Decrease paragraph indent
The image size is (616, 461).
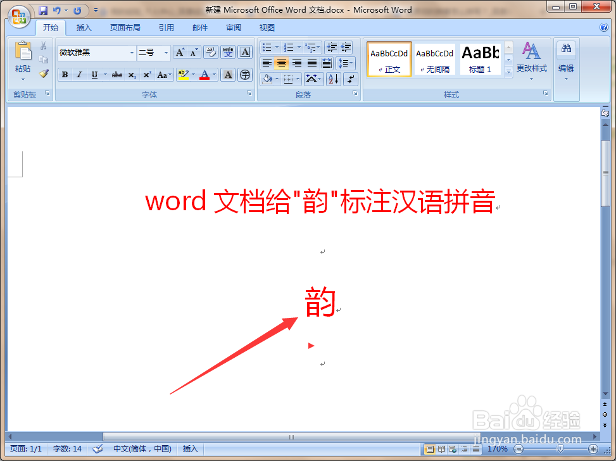(x=332, y=47)
